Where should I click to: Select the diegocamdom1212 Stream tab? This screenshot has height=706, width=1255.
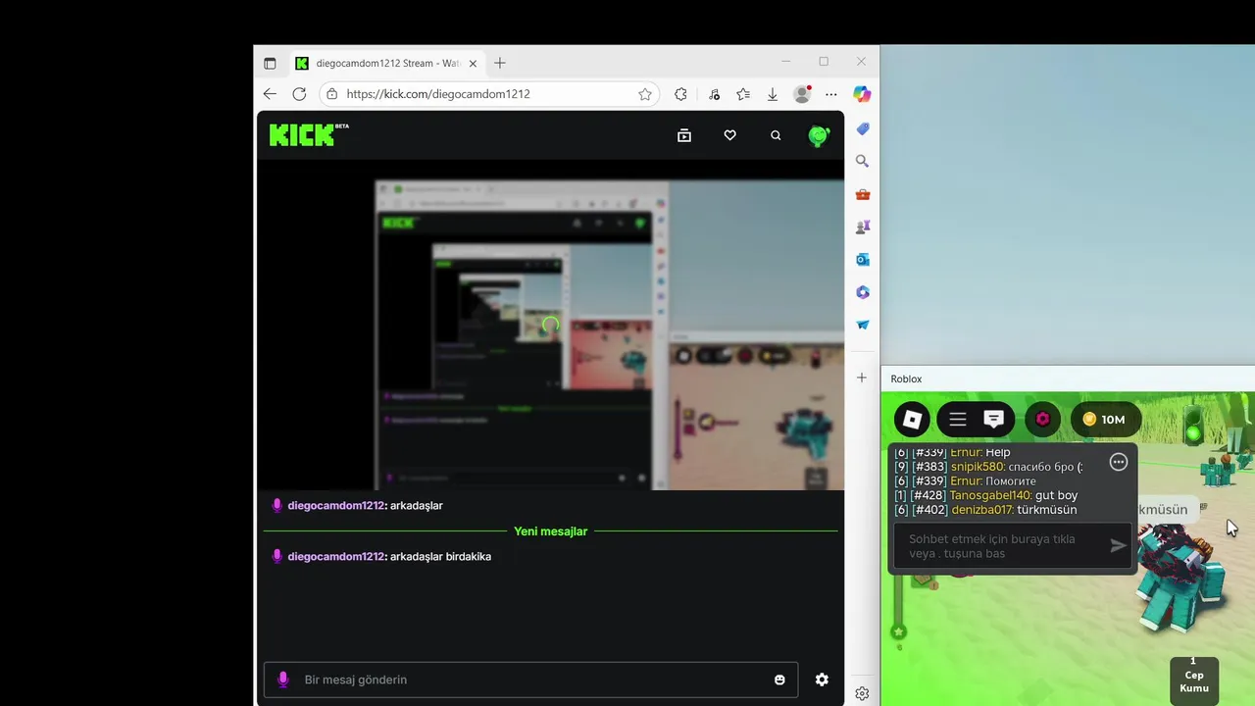click(385, 63)
